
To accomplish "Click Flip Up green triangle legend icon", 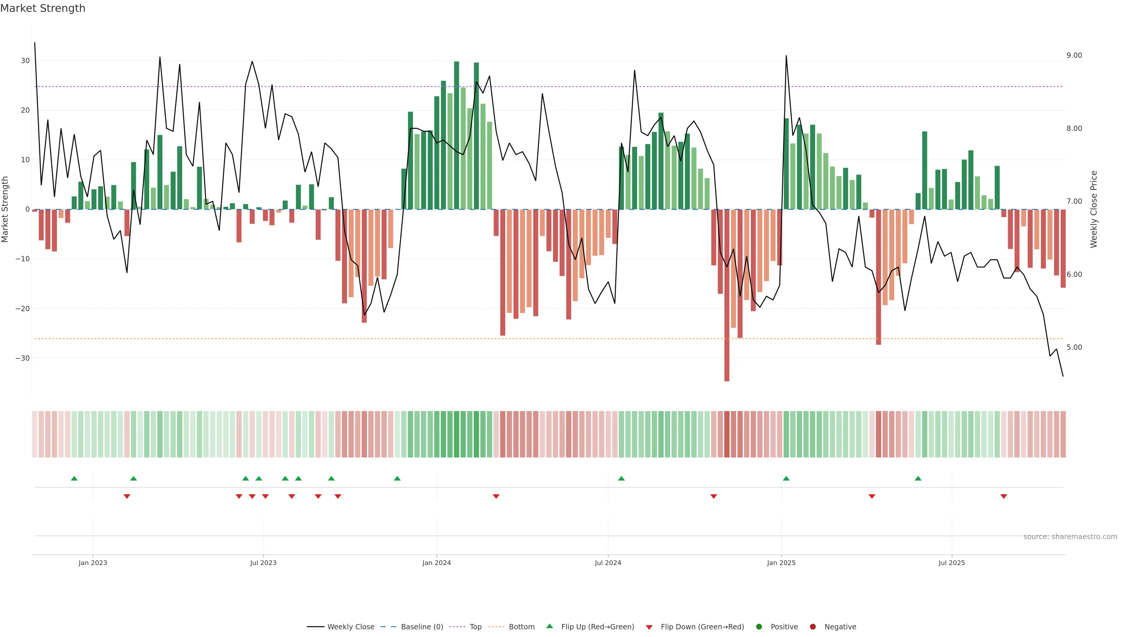I will click(x=549, y=626).
